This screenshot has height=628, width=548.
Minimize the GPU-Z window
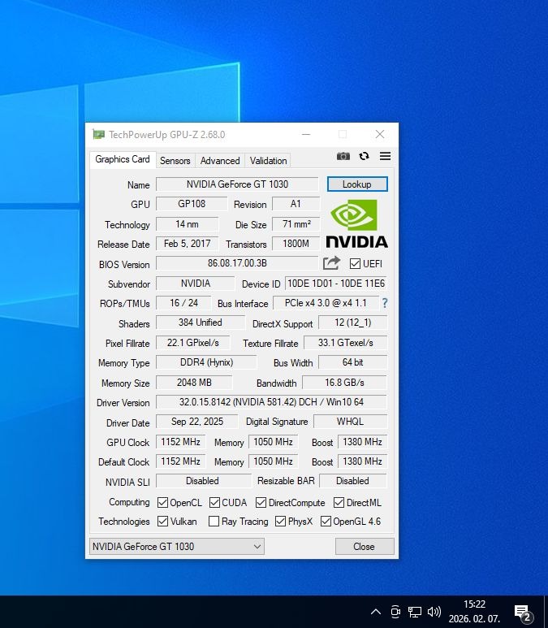[x=306, y=134]
